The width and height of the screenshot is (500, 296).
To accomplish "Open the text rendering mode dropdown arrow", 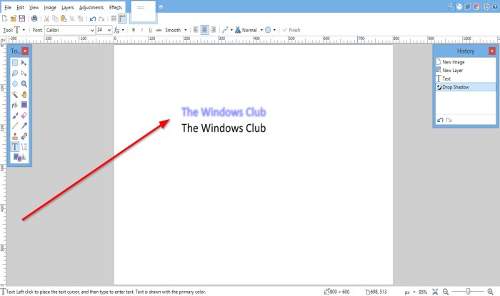I will 123,30.
